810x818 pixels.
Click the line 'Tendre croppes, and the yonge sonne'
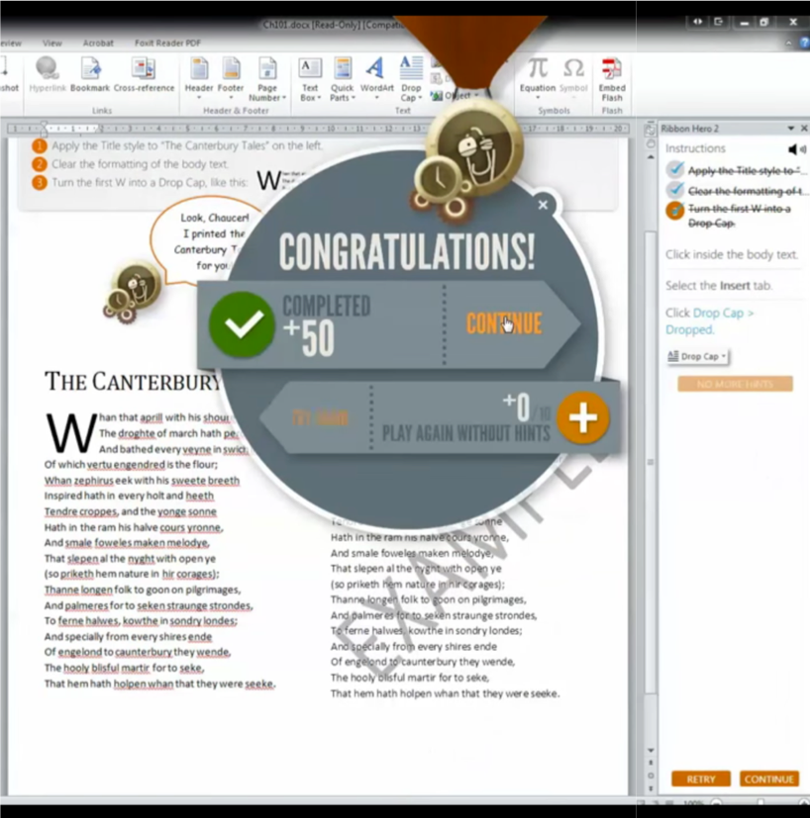pyautogui.click(x=131, y=511)
